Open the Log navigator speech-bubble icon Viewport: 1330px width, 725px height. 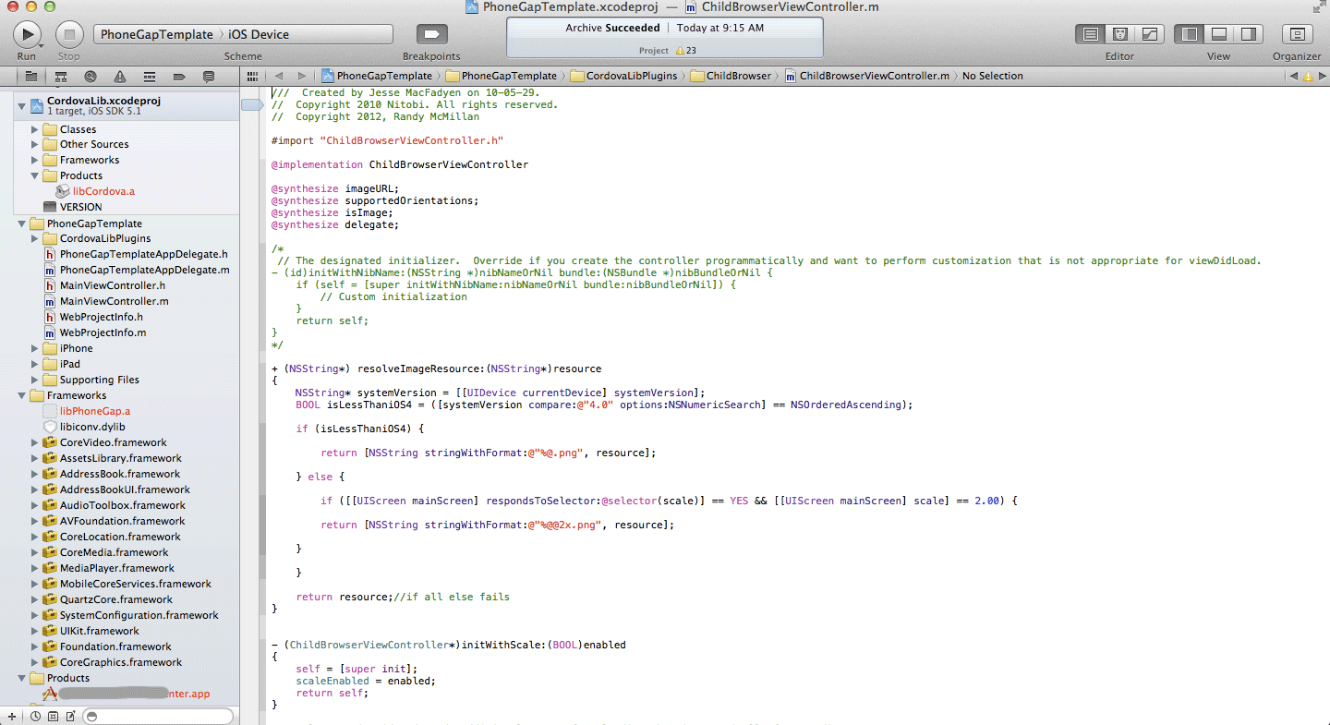(208, 77)
